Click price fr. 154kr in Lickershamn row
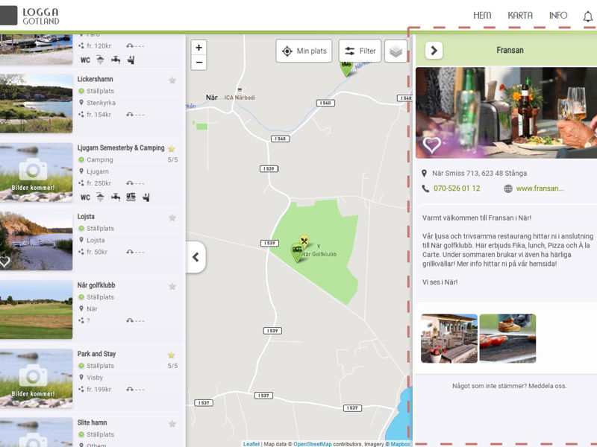Screen dimensions: 597x447 coord(99,115)
